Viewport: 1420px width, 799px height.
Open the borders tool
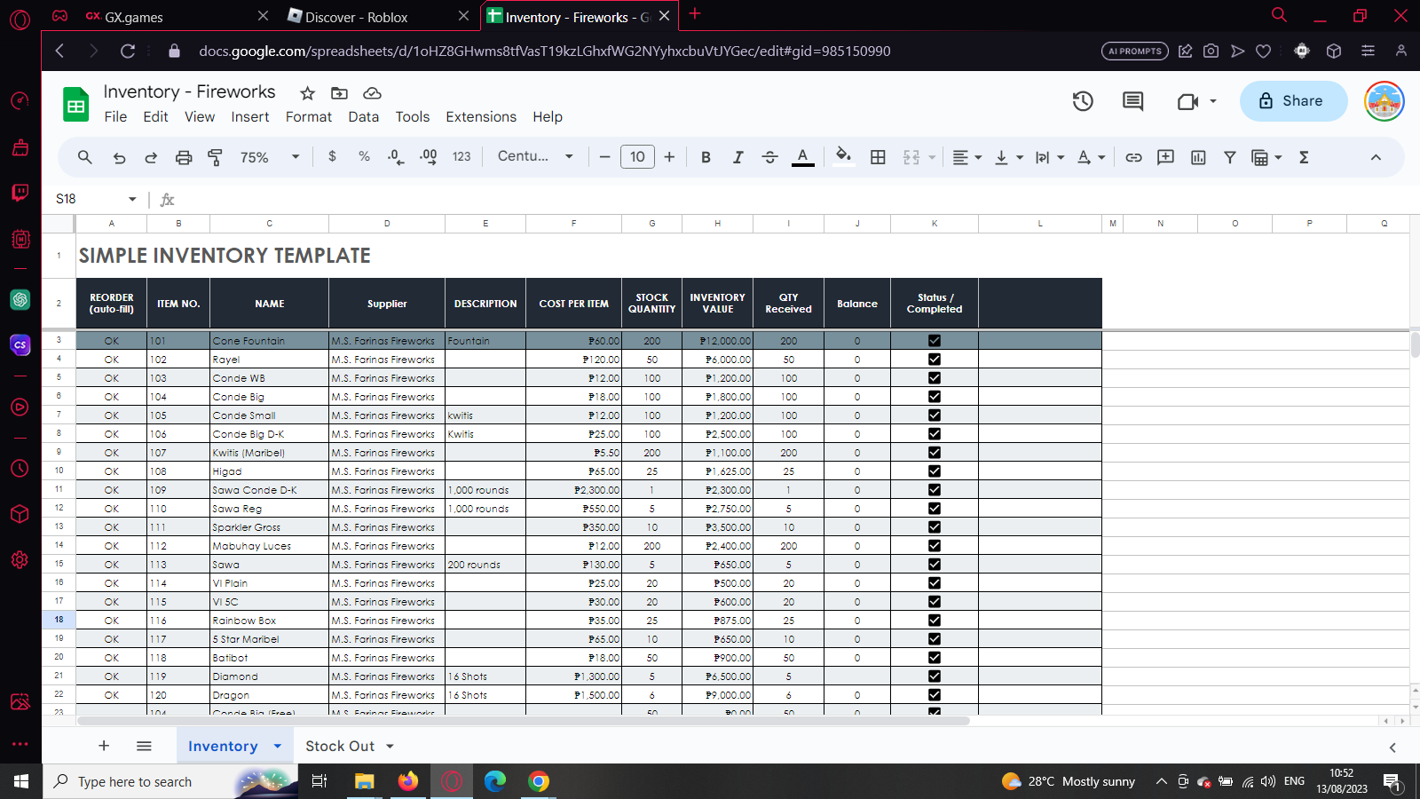pyautogui.click(x=878, y=157)
